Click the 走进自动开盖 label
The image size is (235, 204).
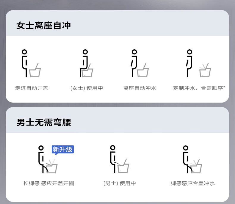point(32,88)
